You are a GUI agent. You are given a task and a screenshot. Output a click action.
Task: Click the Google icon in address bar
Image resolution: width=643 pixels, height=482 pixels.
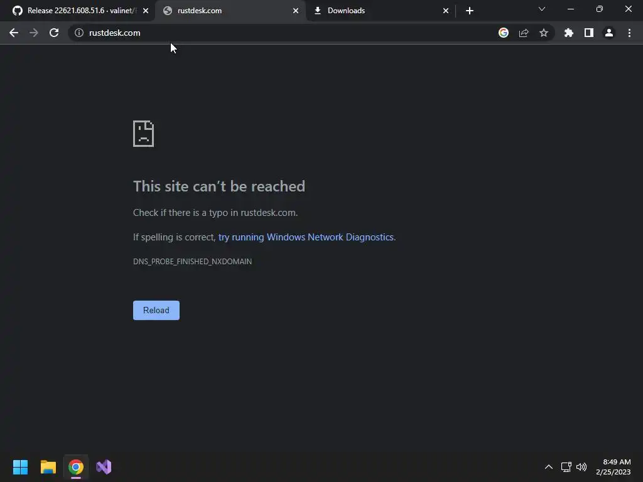[504, 33]
